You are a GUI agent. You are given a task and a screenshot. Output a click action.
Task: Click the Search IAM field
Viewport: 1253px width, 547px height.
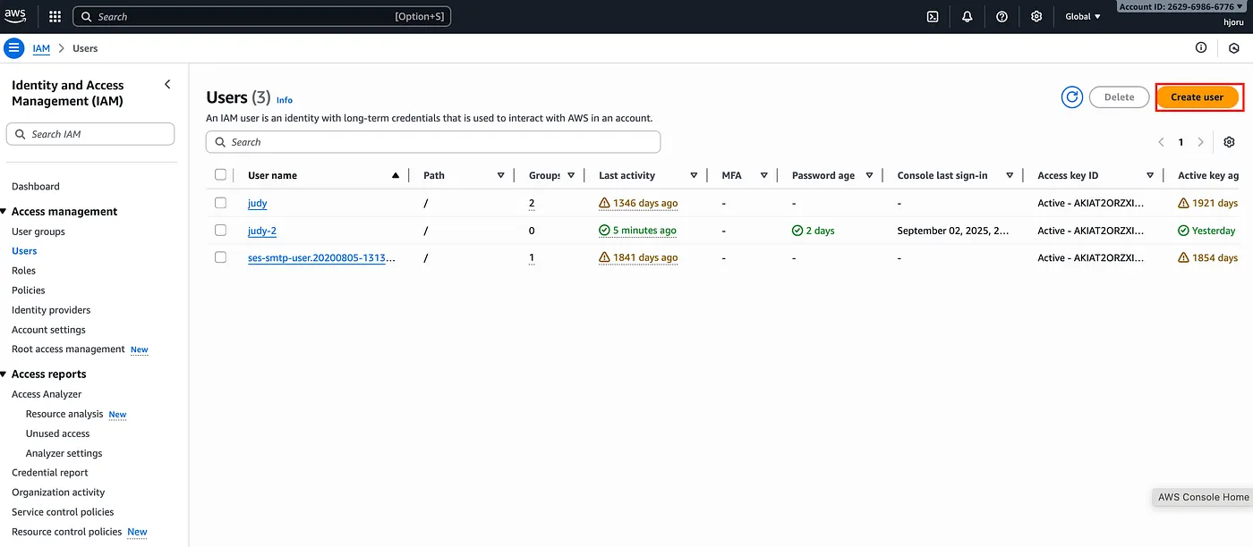90,134
